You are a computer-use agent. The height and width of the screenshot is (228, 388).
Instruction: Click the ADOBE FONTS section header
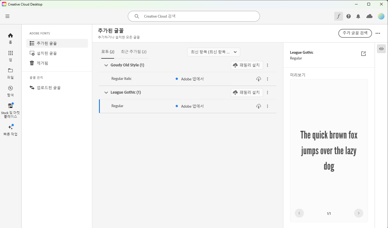click(x=40, y=33)
